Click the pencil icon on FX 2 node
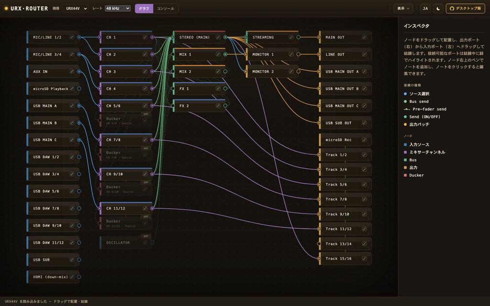The width and height of the screenshot is (490, 306). coord(218,106)
